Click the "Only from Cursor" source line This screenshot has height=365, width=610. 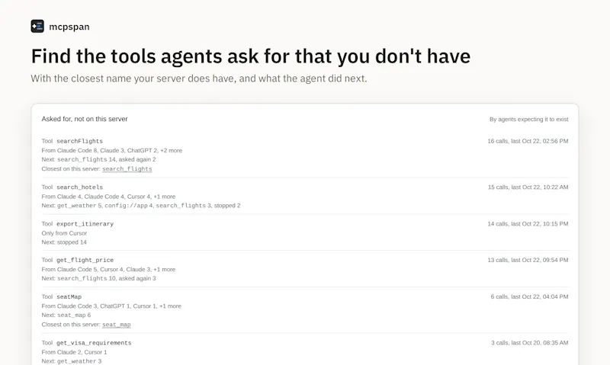pos(64,233)
